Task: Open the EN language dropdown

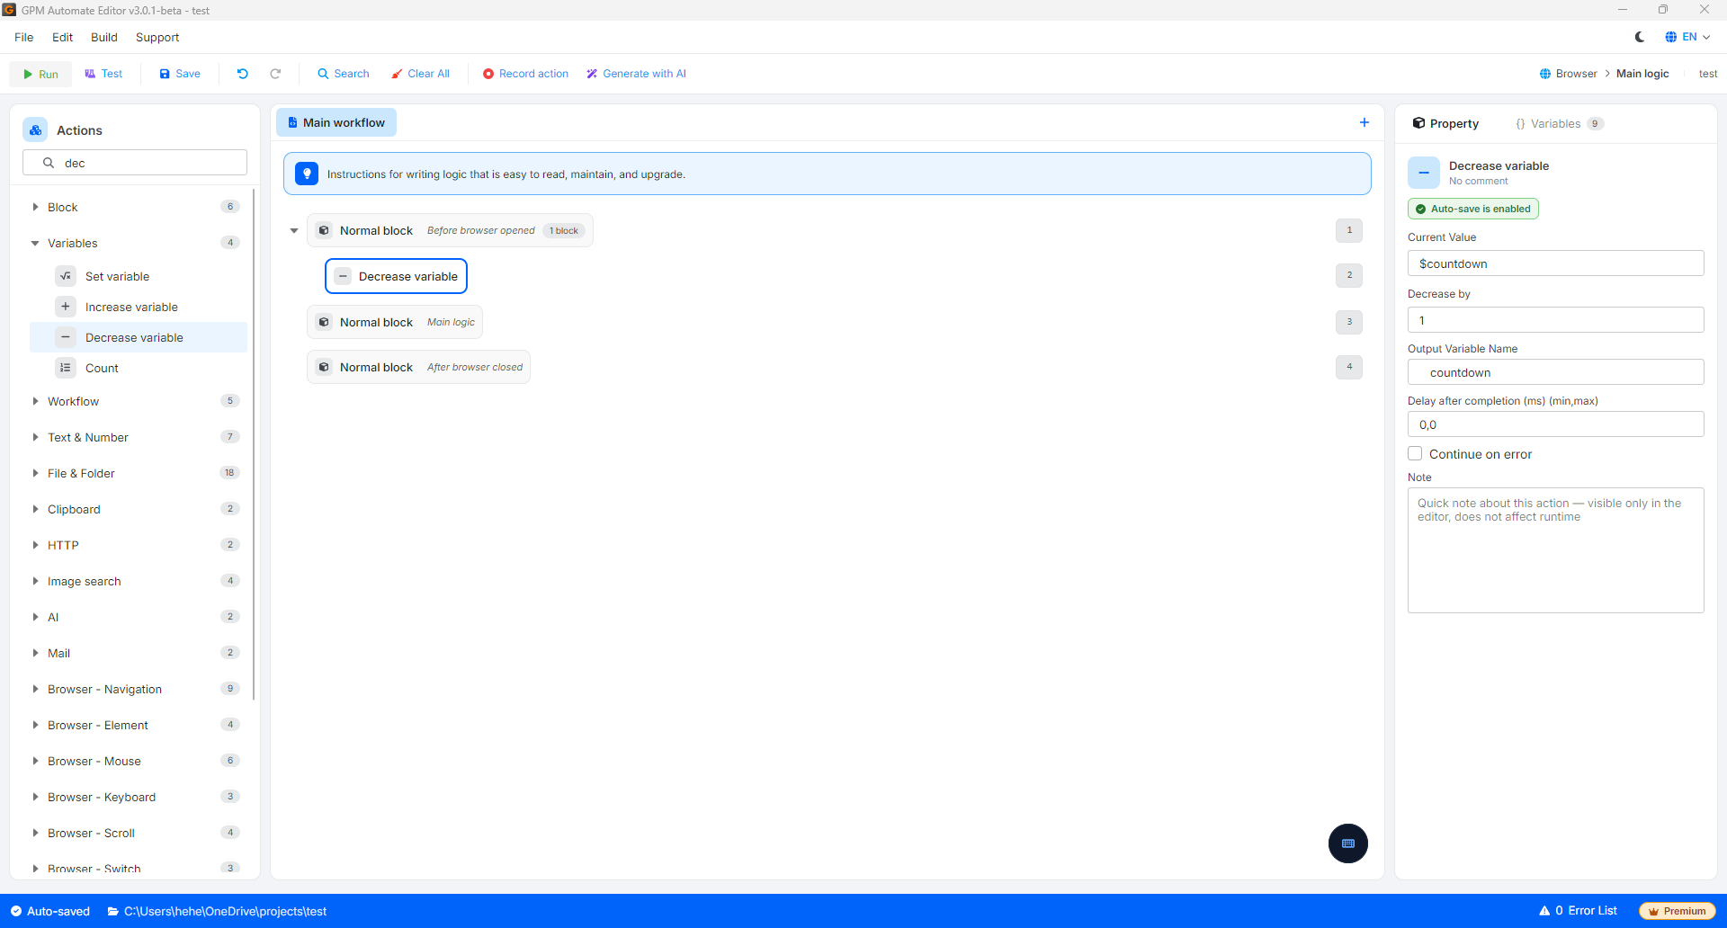Action: pyautogui.click(x=1687, y=37)
